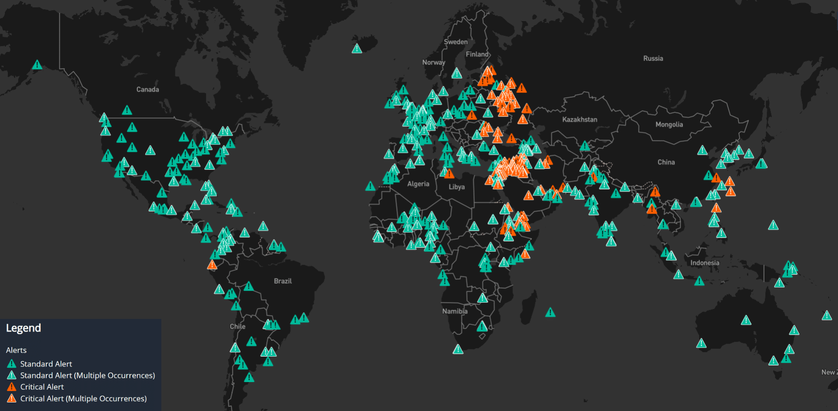Screen dimensions: 838x411
Task: Select Critical Alert (Multiple Occurrences) legend entry
Action: coord(83,399)
